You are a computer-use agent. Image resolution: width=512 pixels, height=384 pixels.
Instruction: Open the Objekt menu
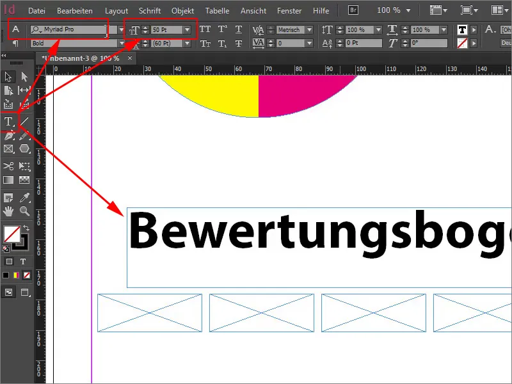click(183, 11)
